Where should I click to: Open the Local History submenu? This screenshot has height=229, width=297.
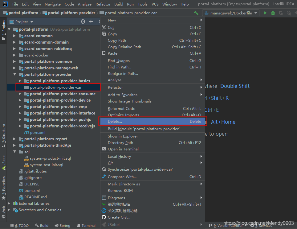click(x=153, y=156)
